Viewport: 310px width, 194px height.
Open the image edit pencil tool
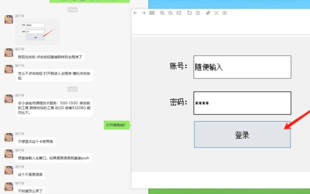coord(198,13)
